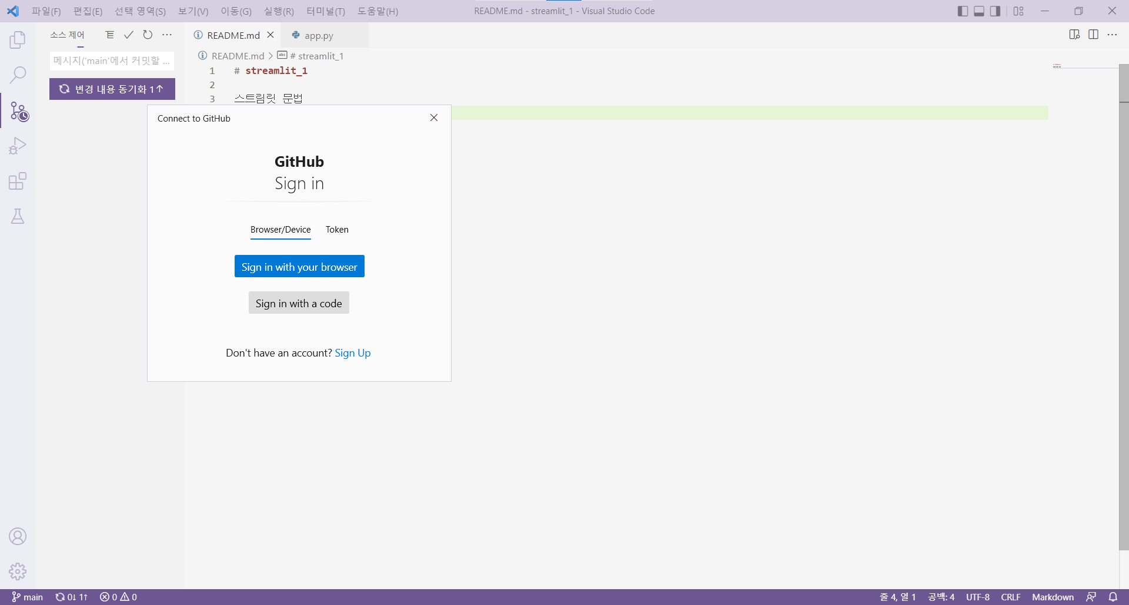This screenshot has height=605, width=1129.
Task: Open the 선택 영역(S) menu
Action: click(x=140, y=11)
